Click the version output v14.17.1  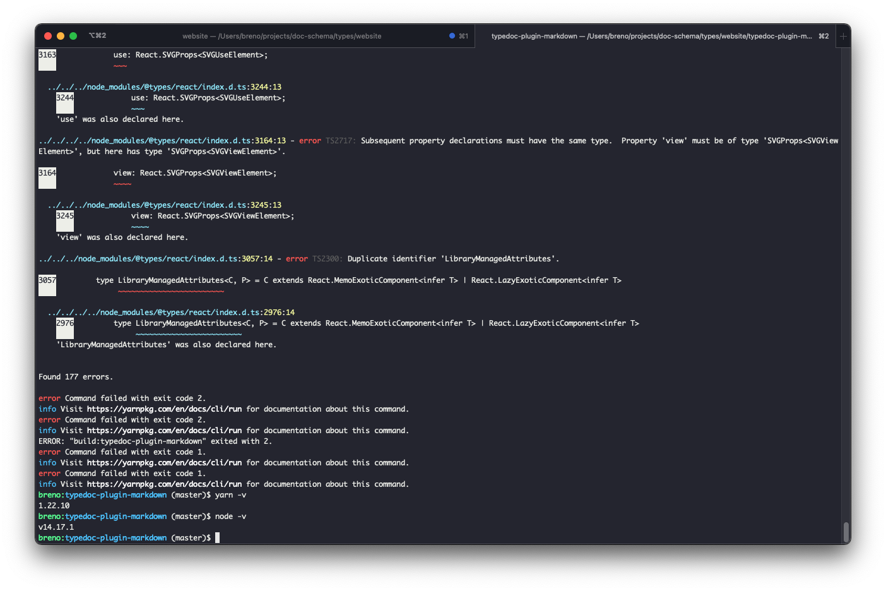[x=56, y=527]
